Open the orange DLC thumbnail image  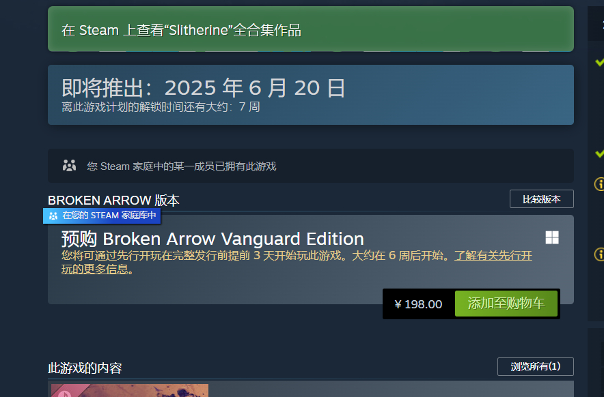tap(130, 390)
